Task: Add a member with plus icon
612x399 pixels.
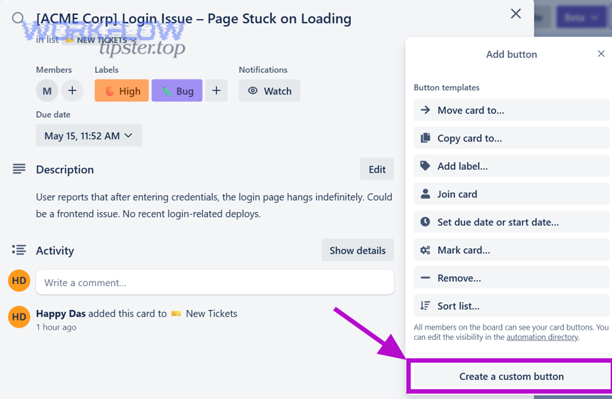Action: (x=72, y=90)
